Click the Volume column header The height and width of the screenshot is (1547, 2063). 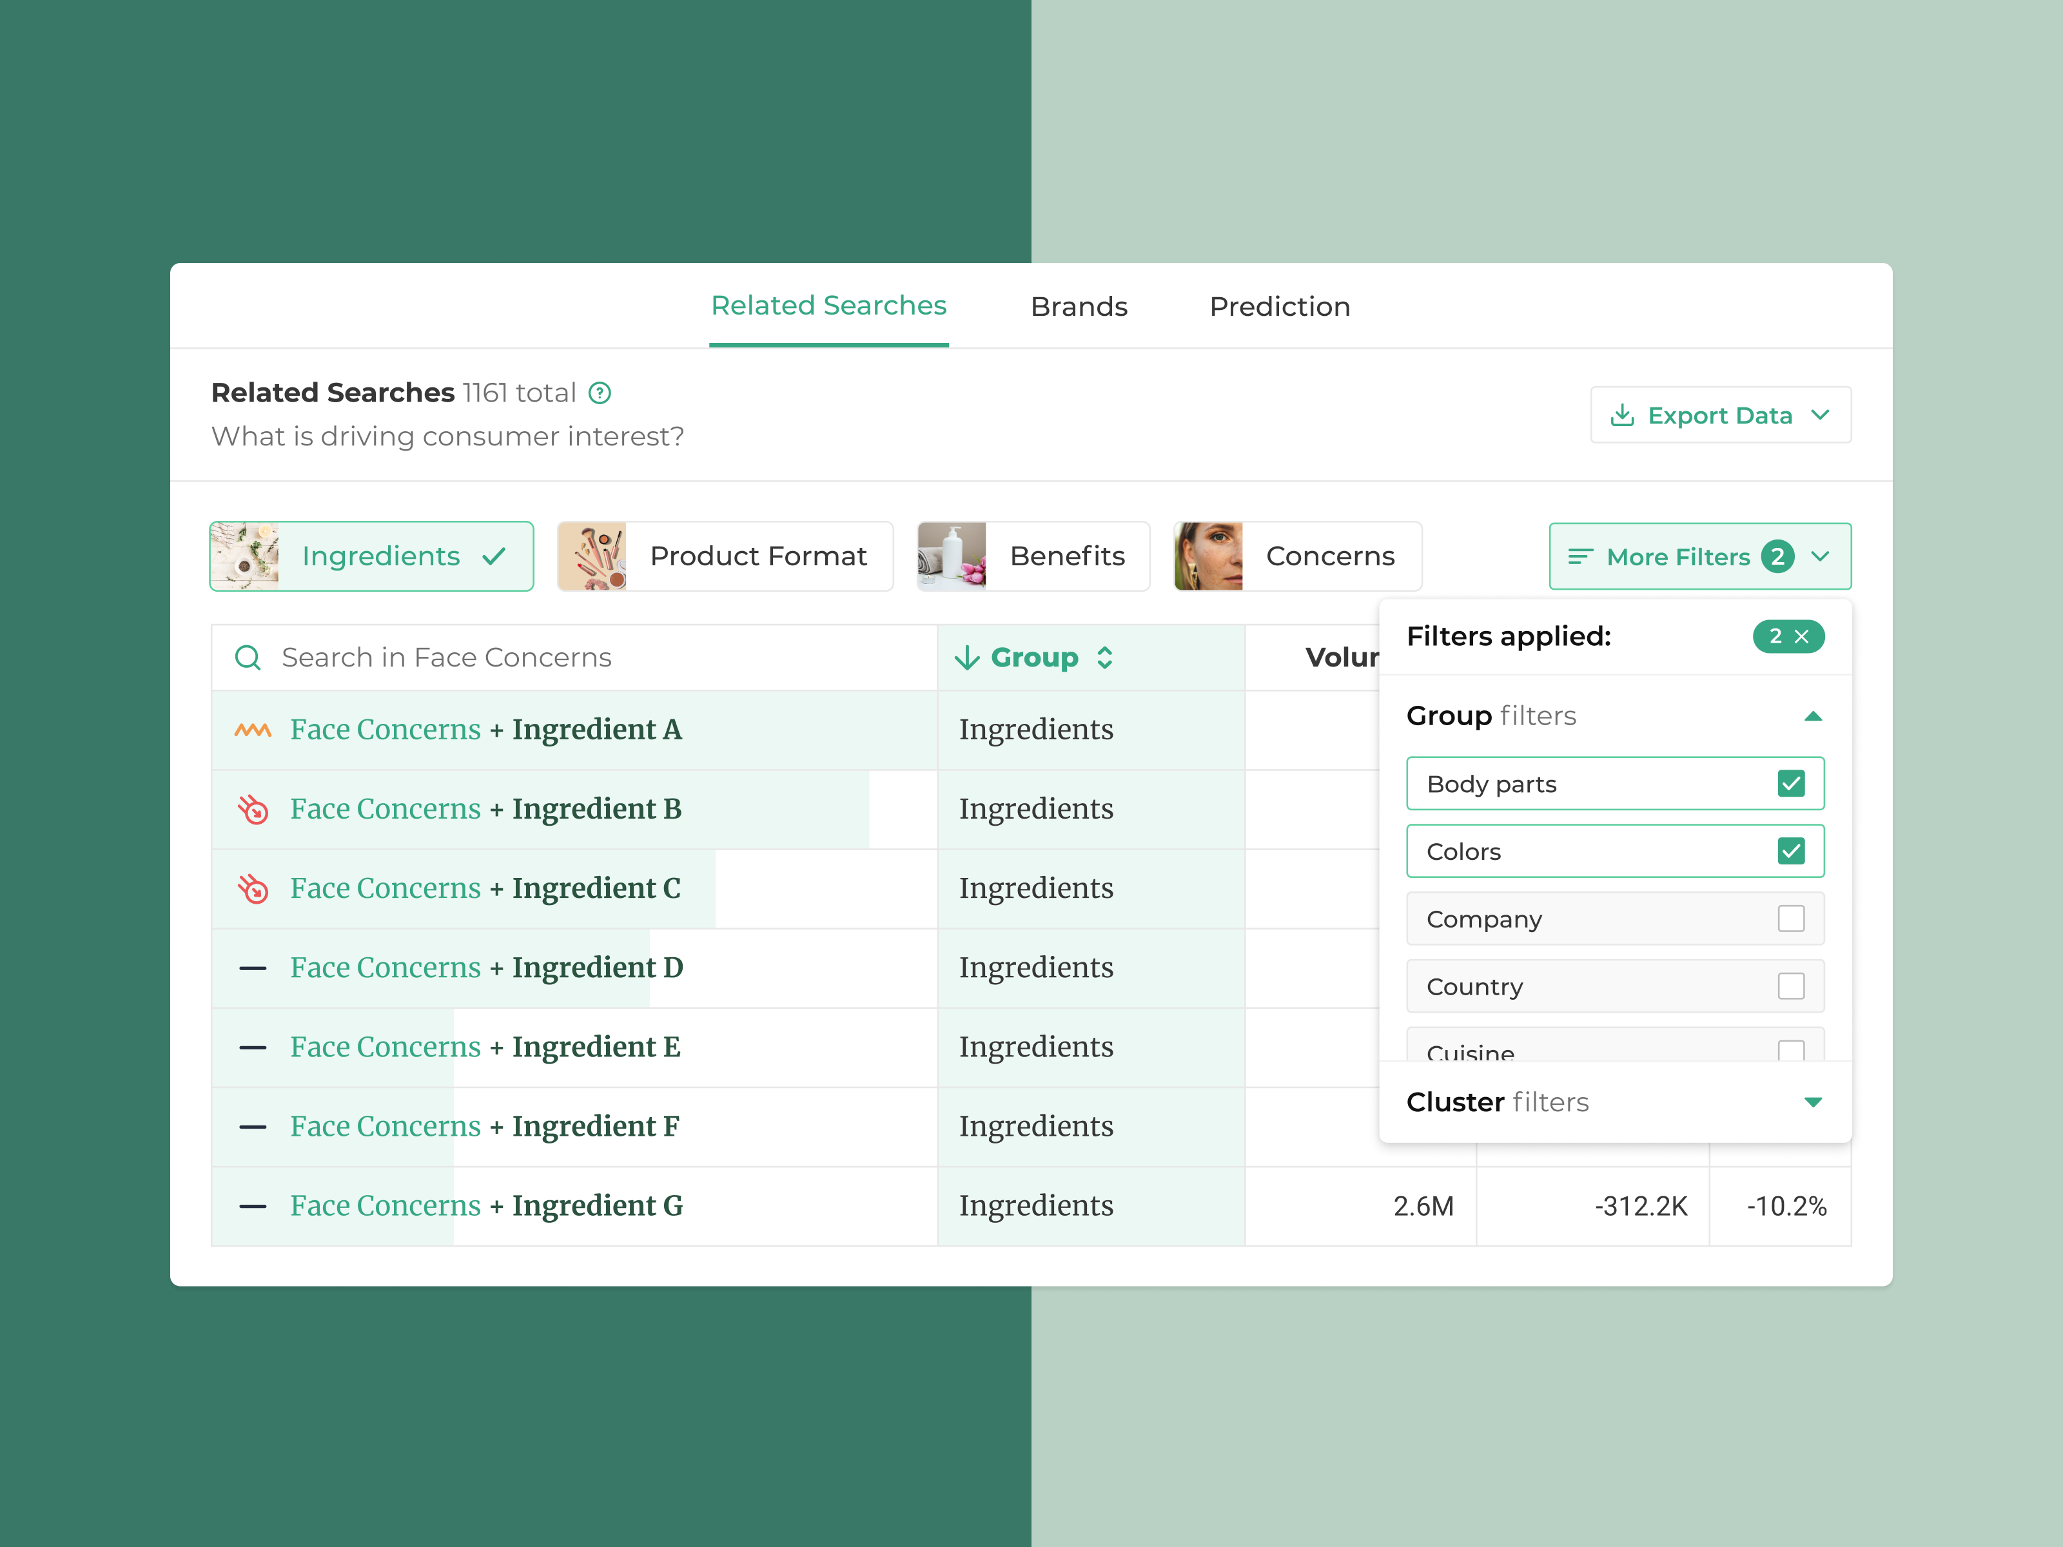[1341, 657]
